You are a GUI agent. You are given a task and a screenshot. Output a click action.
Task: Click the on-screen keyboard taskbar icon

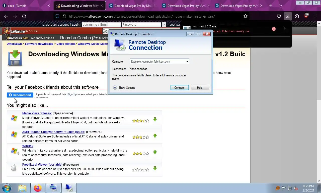coord(53,188)
